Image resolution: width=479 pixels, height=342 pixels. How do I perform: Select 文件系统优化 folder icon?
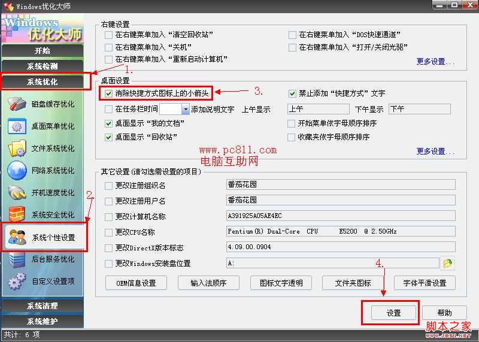(x=17, y=148)
